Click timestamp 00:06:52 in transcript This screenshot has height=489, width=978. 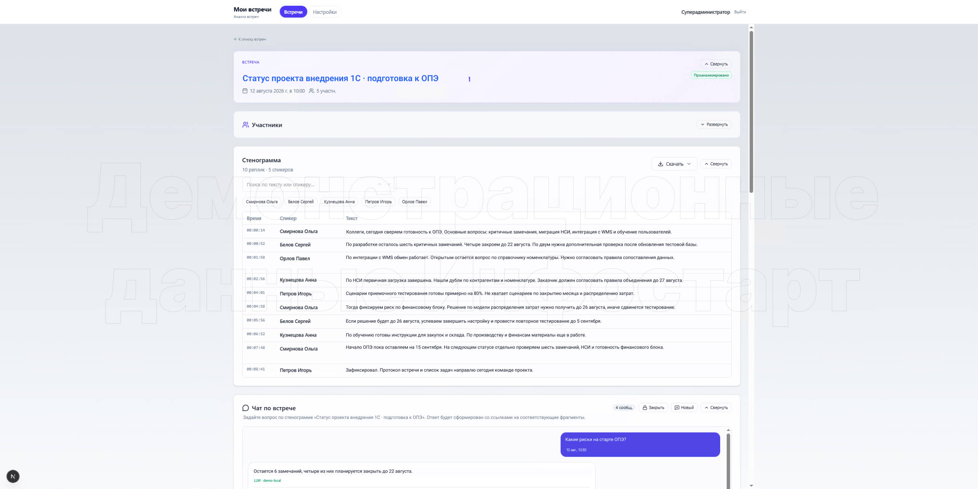pyautogui.click(x=256, y=334)
